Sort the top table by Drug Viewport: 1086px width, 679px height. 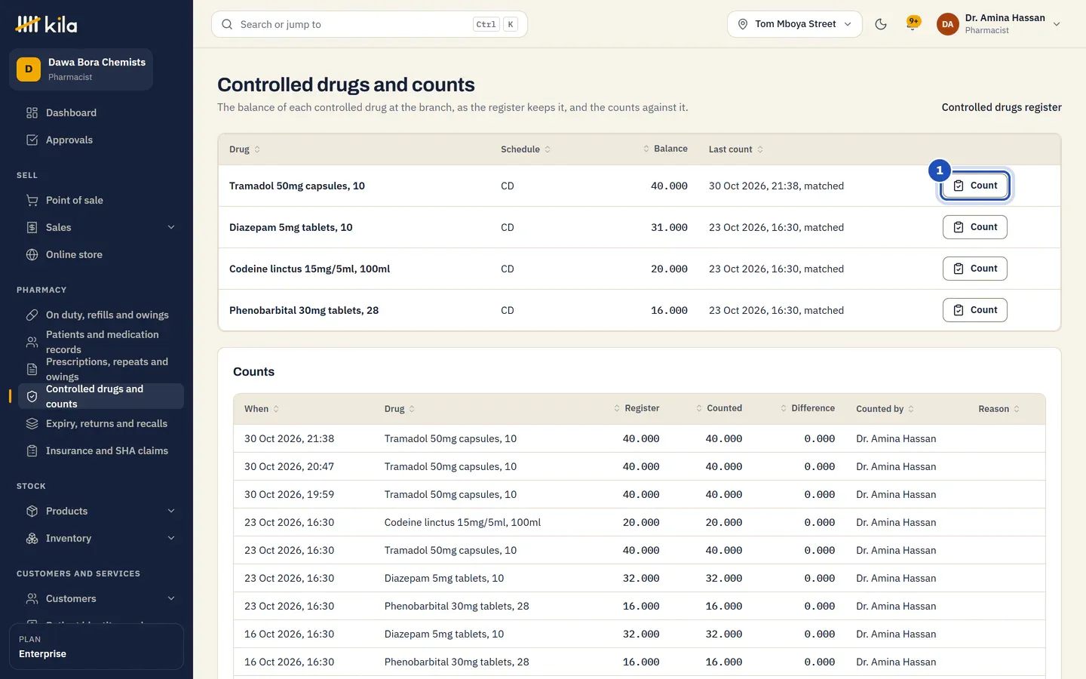pyautogui.click(x=245, y=149)
